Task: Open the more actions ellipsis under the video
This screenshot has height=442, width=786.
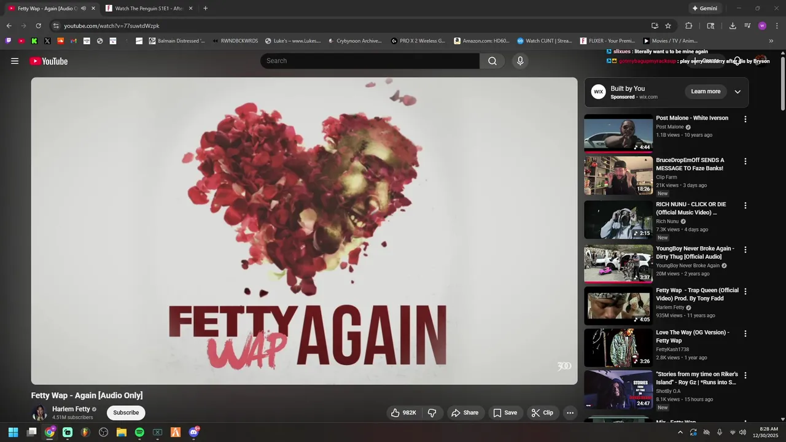Action: [570, 413]
